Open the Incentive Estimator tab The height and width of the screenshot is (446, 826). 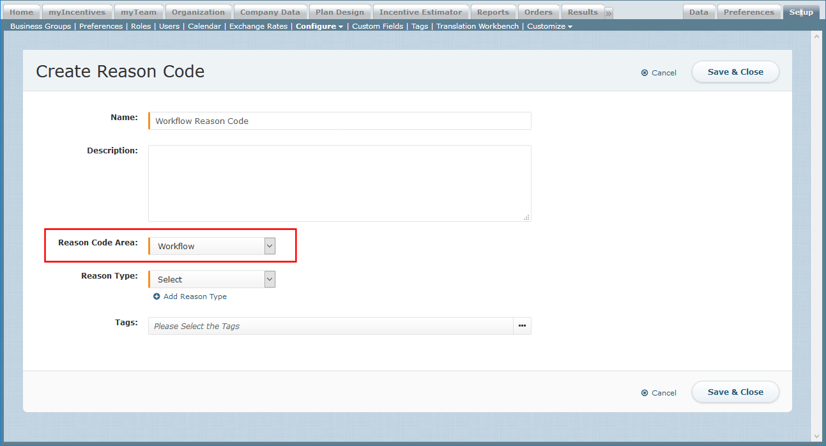(x=420, y=12)
